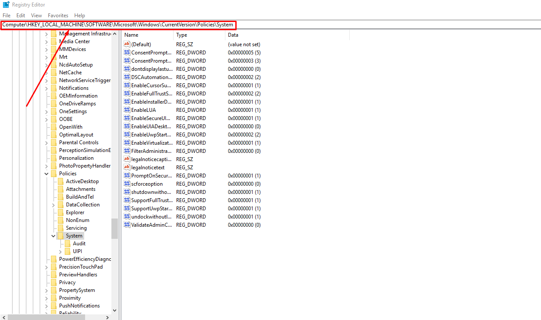
Task: Expand the UIPI subkey
Action: click(60, 251)
